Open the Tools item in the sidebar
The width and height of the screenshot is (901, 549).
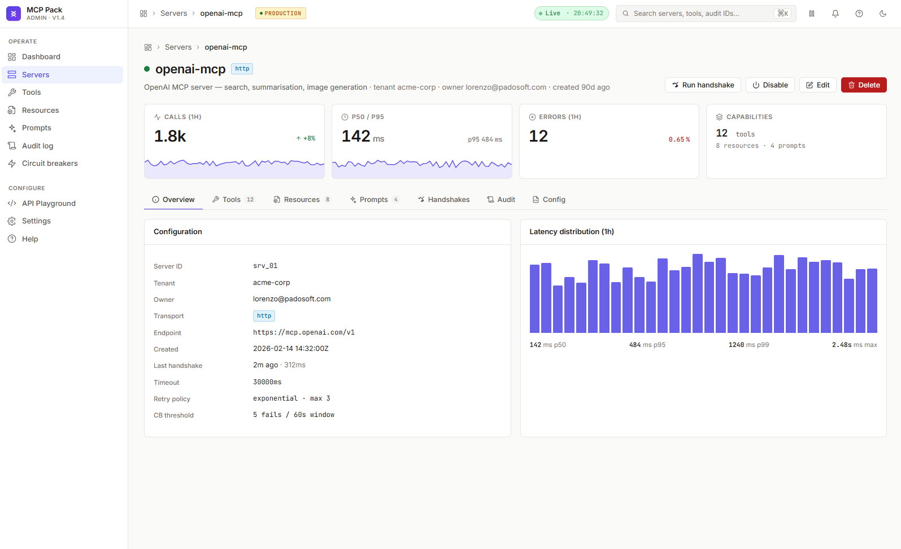pyautogui.click(x=63, y=93)
